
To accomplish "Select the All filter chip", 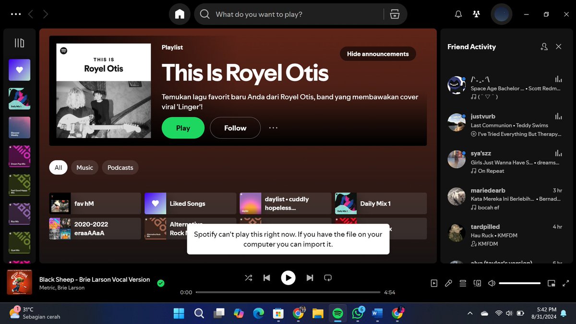I will coord(58,168).
